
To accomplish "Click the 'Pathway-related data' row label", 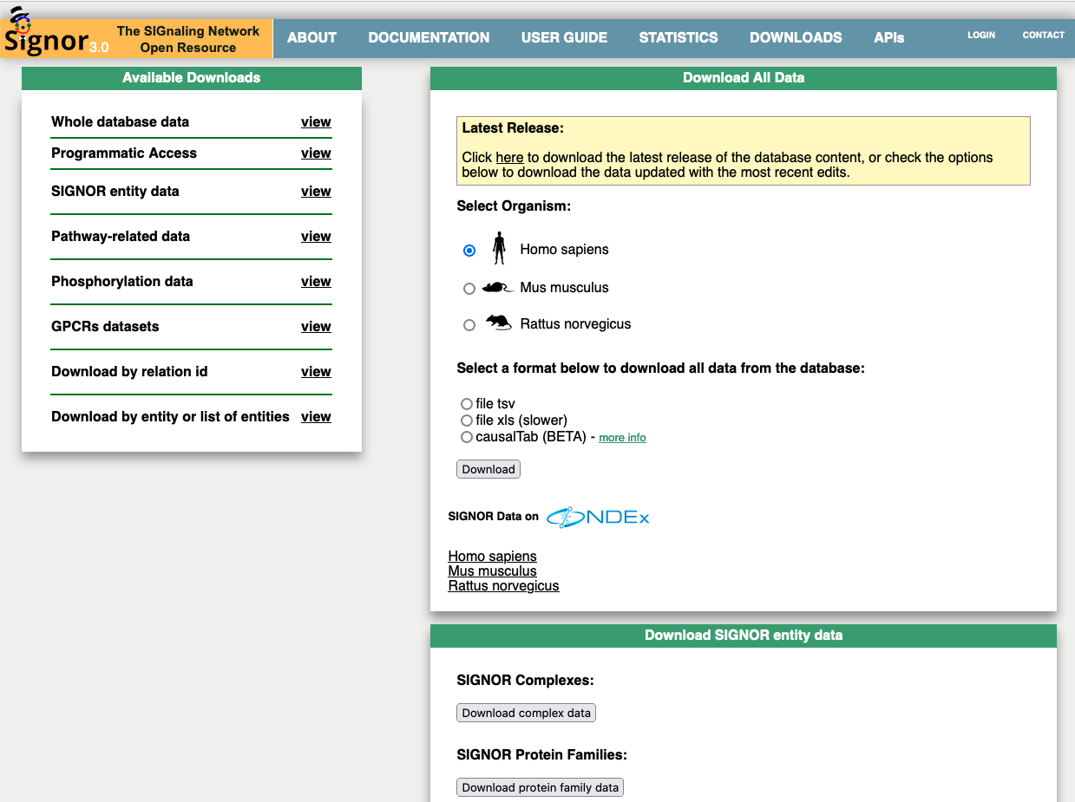I will pos(121,237).
